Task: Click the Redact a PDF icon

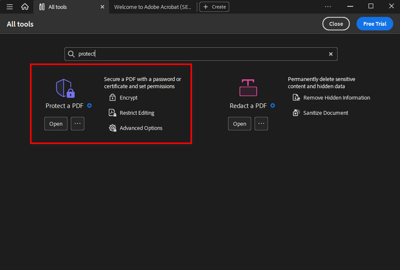Action: pyautogui.click(x=248, y=88)
